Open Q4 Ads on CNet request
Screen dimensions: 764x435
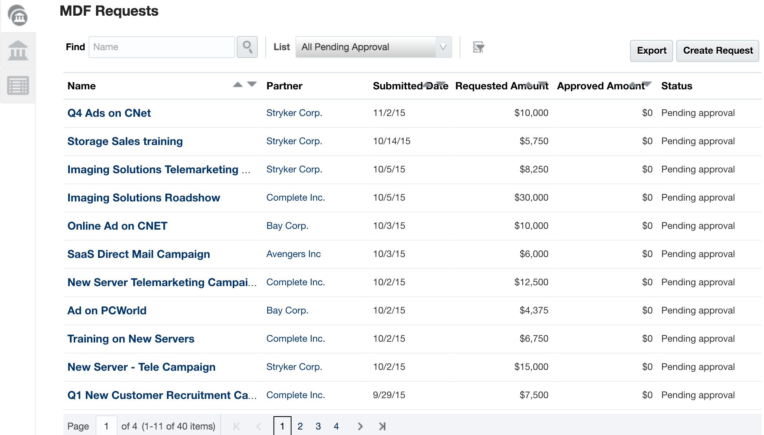click(x=109, y=113)
